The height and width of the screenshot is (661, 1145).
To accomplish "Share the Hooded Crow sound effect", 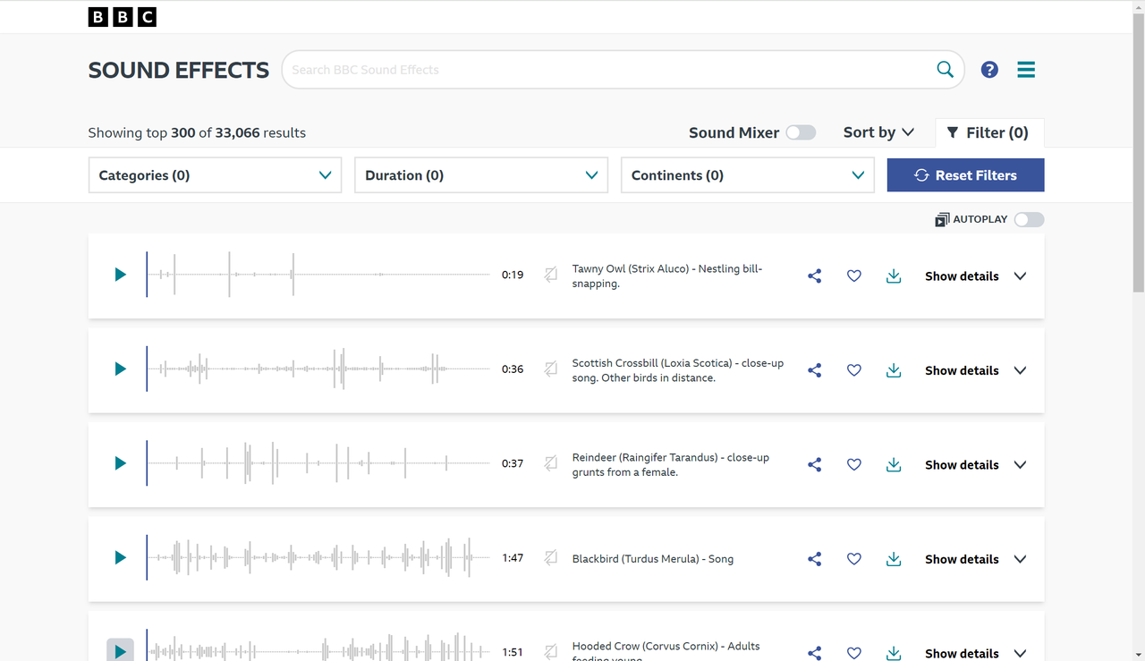I will 814,653.
